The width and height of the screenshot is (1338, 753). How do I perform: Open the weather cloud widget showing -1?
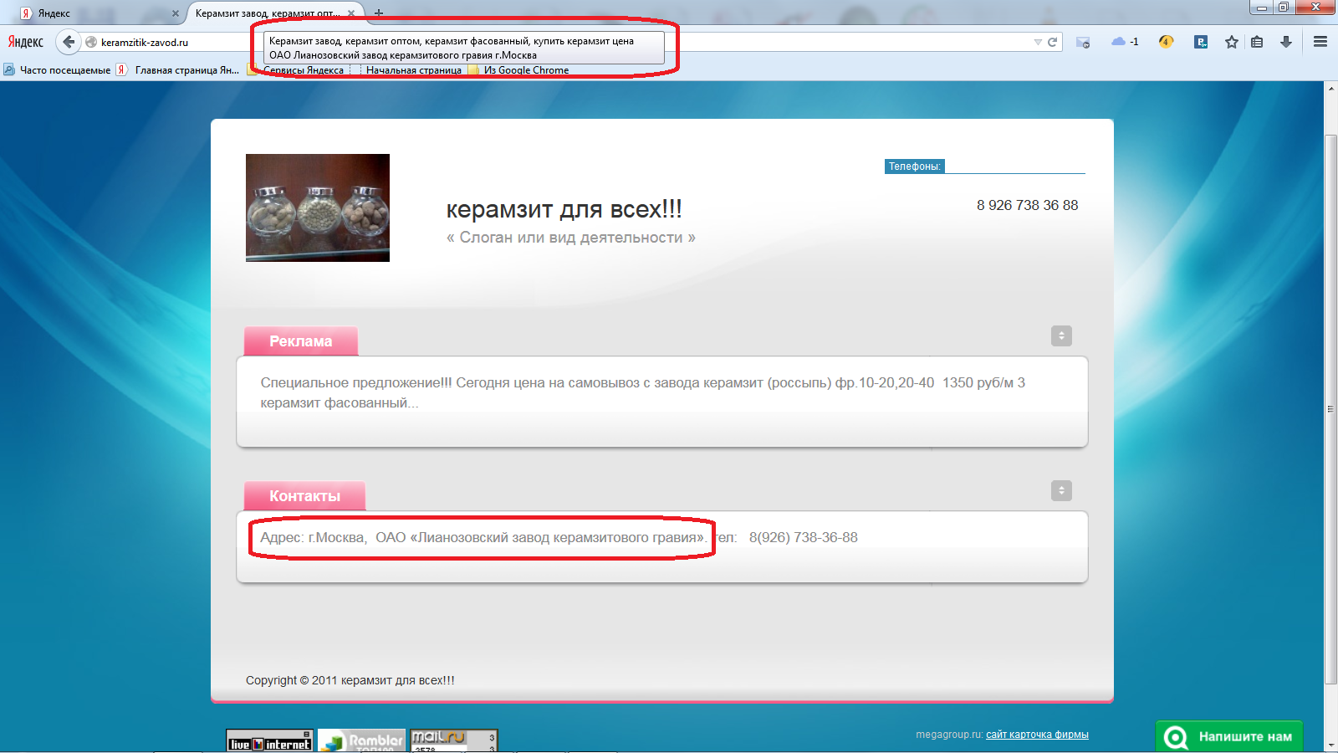point(1125,41)
